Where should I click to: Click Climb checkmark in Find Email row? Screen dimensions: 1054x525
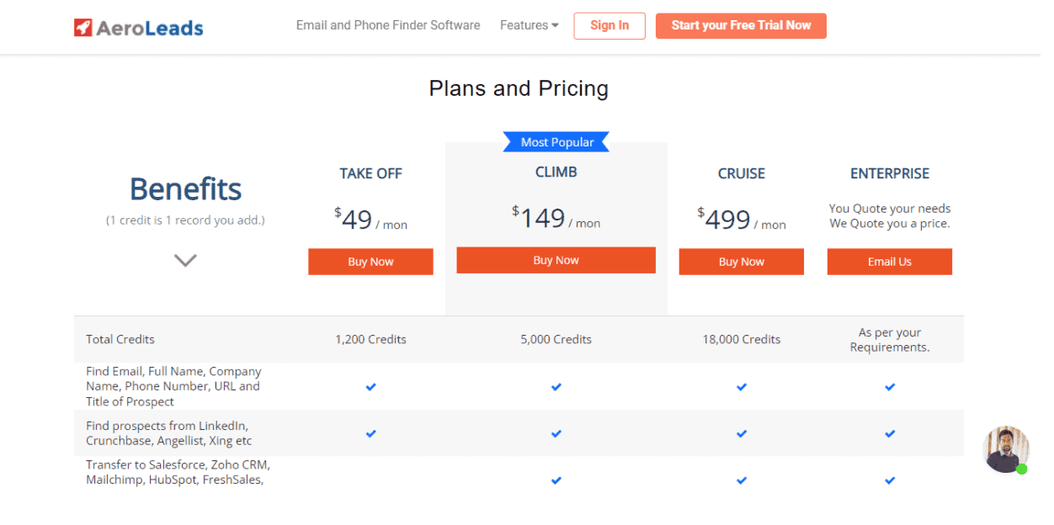click(556, 387)
